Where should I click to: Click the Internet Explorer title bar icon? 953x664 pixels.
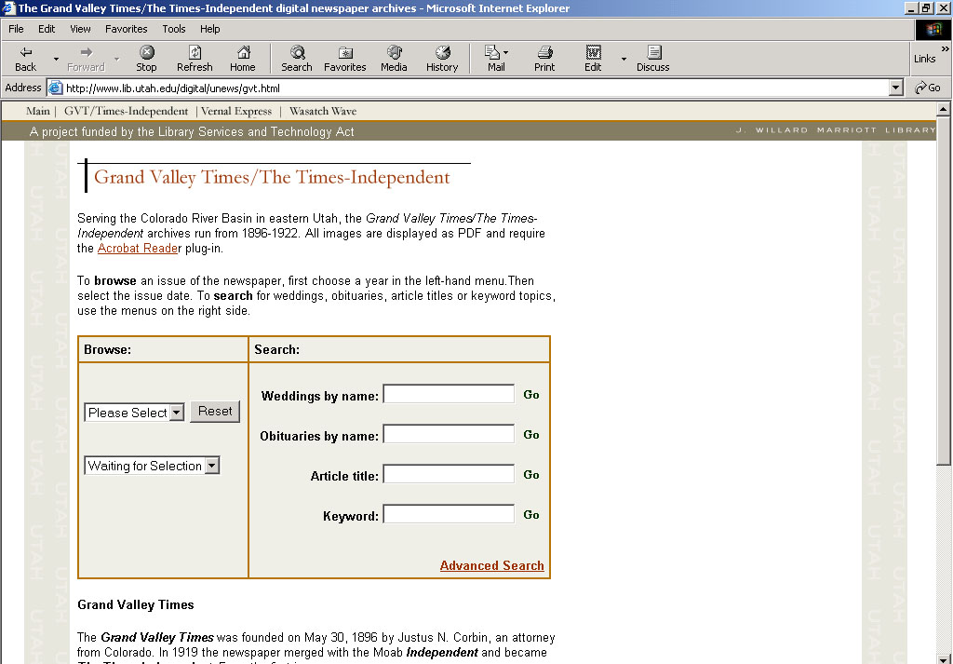(8, 7)
